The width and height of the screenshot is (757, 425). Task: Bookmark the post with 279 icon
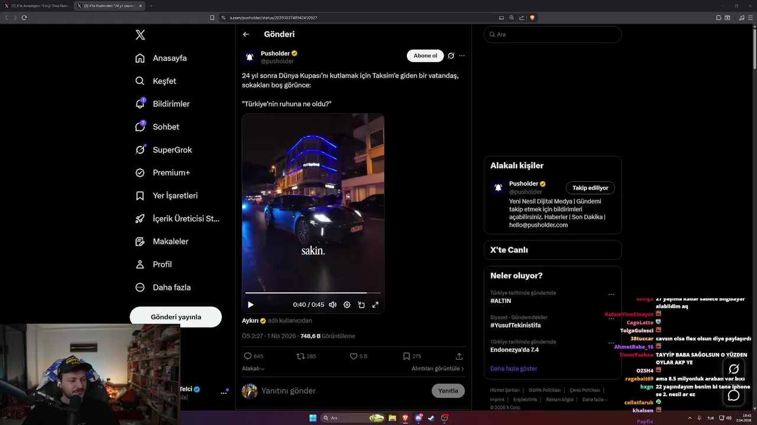tap(406, 356)
